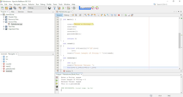Open the Refactor menu
Image resolution: width=183 pixels, height=97 pixels.
(x=31, y=4)
